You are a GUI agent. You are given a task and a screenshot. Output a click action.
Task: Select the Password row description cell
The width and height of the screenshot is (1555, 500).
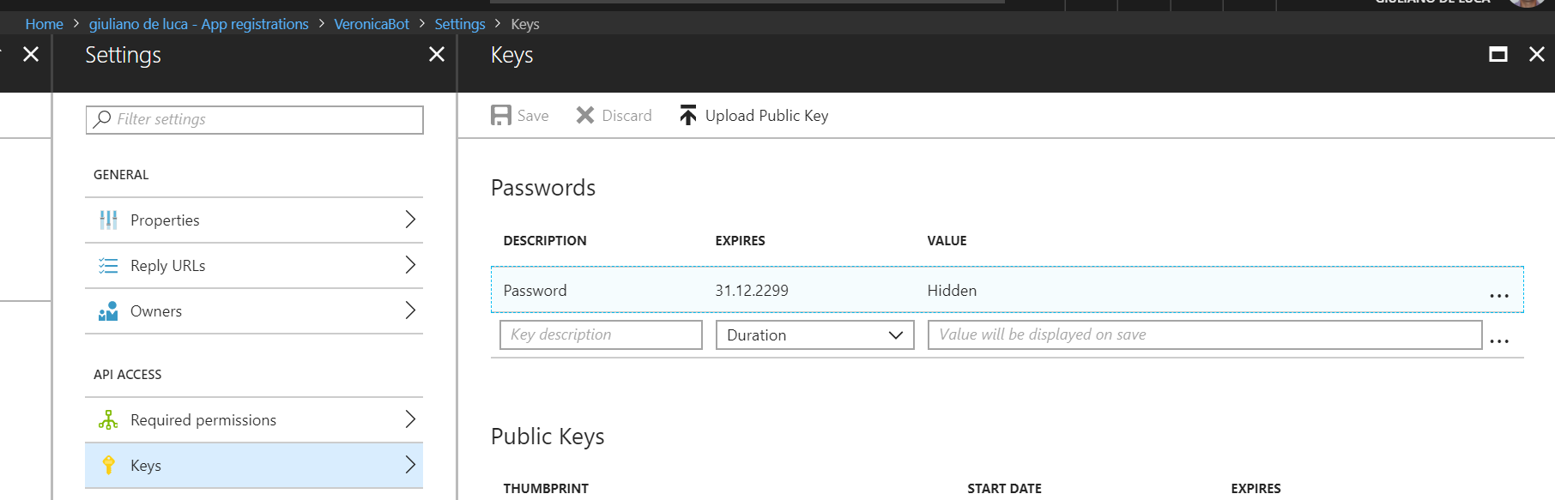pyautogui.click(x=535, y=291)
